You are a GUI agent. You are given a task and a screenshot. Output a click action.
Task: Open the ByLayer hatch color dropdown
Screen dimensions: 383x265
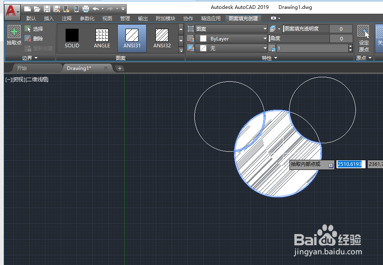tap(231, 38)
